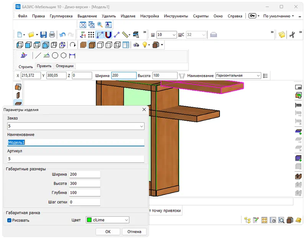Save the model with floppy disk icon

coord(43,35)
